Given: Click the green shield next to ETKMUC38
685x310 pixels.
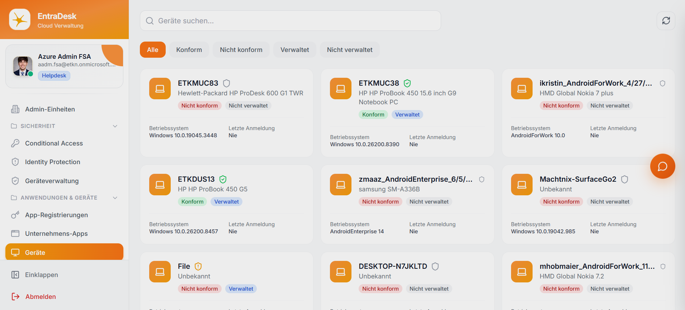Looking at the screenshot, I should pyautogui.click(x=407, y=83).
